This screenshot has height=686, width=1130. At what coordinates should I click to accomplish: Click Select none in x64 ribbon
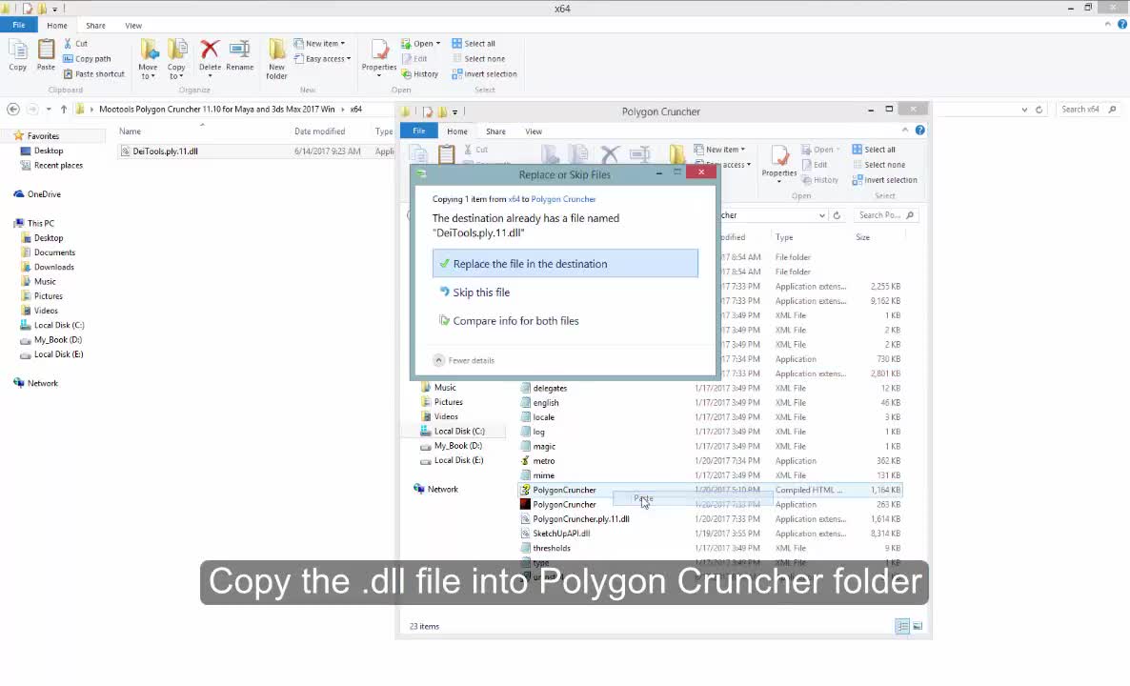(x=478, y=58)
